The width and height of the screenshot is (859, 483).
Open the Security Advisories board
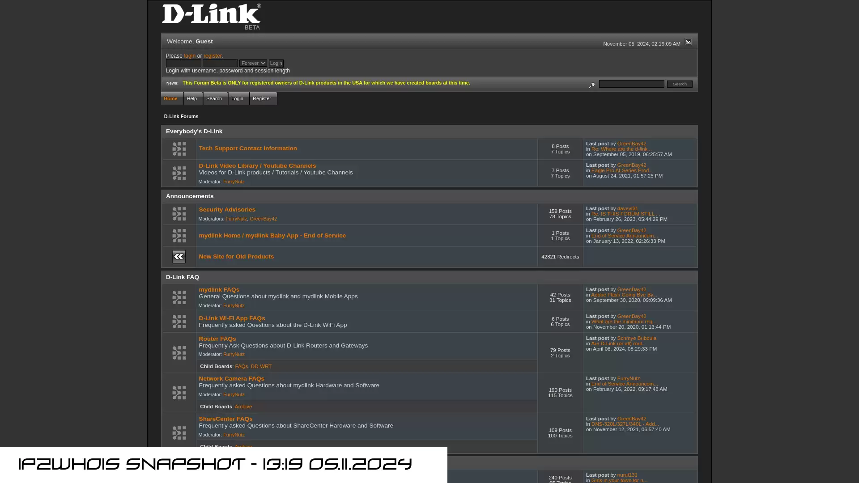227,210
